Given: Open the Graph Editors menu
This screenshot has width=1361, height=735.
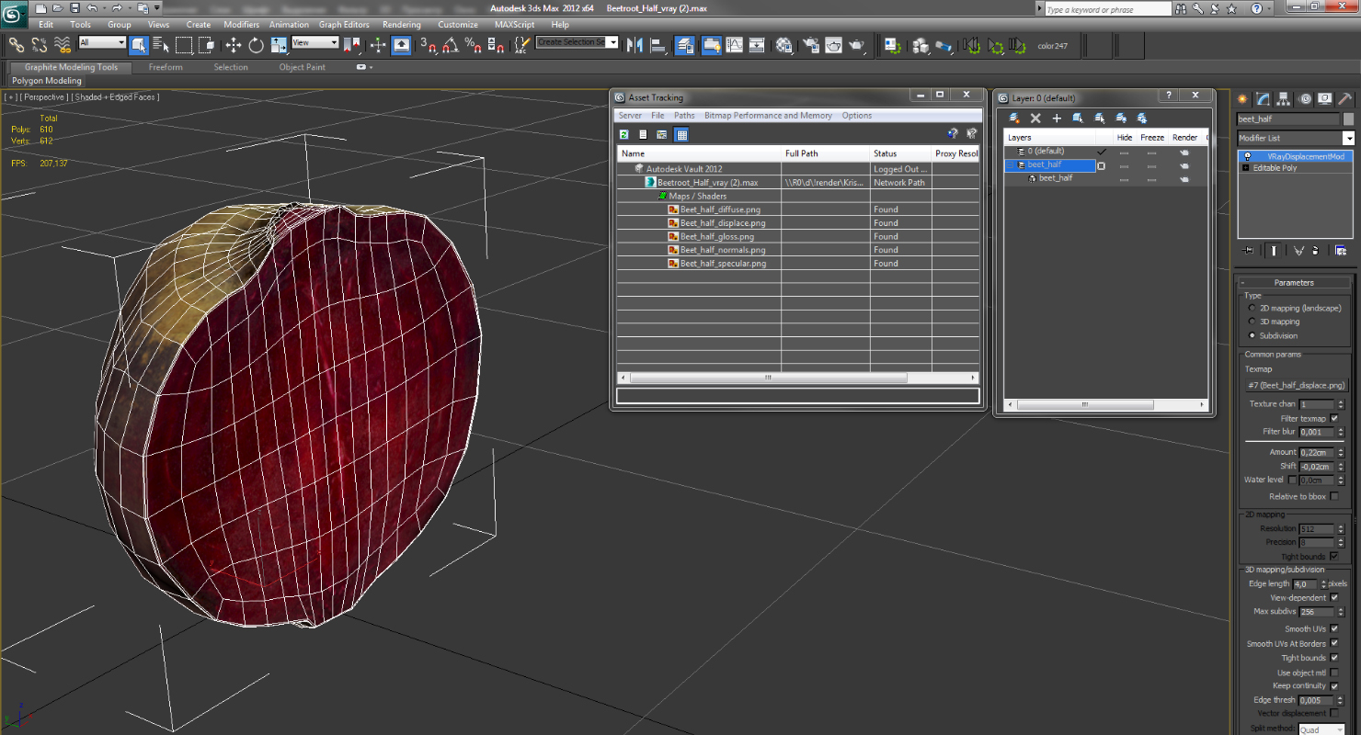Looking at the screenshot, I should [x=344, y=25].
